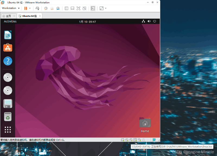
Task: Click the hard disk status bar icon
Action: pos(123,140)
